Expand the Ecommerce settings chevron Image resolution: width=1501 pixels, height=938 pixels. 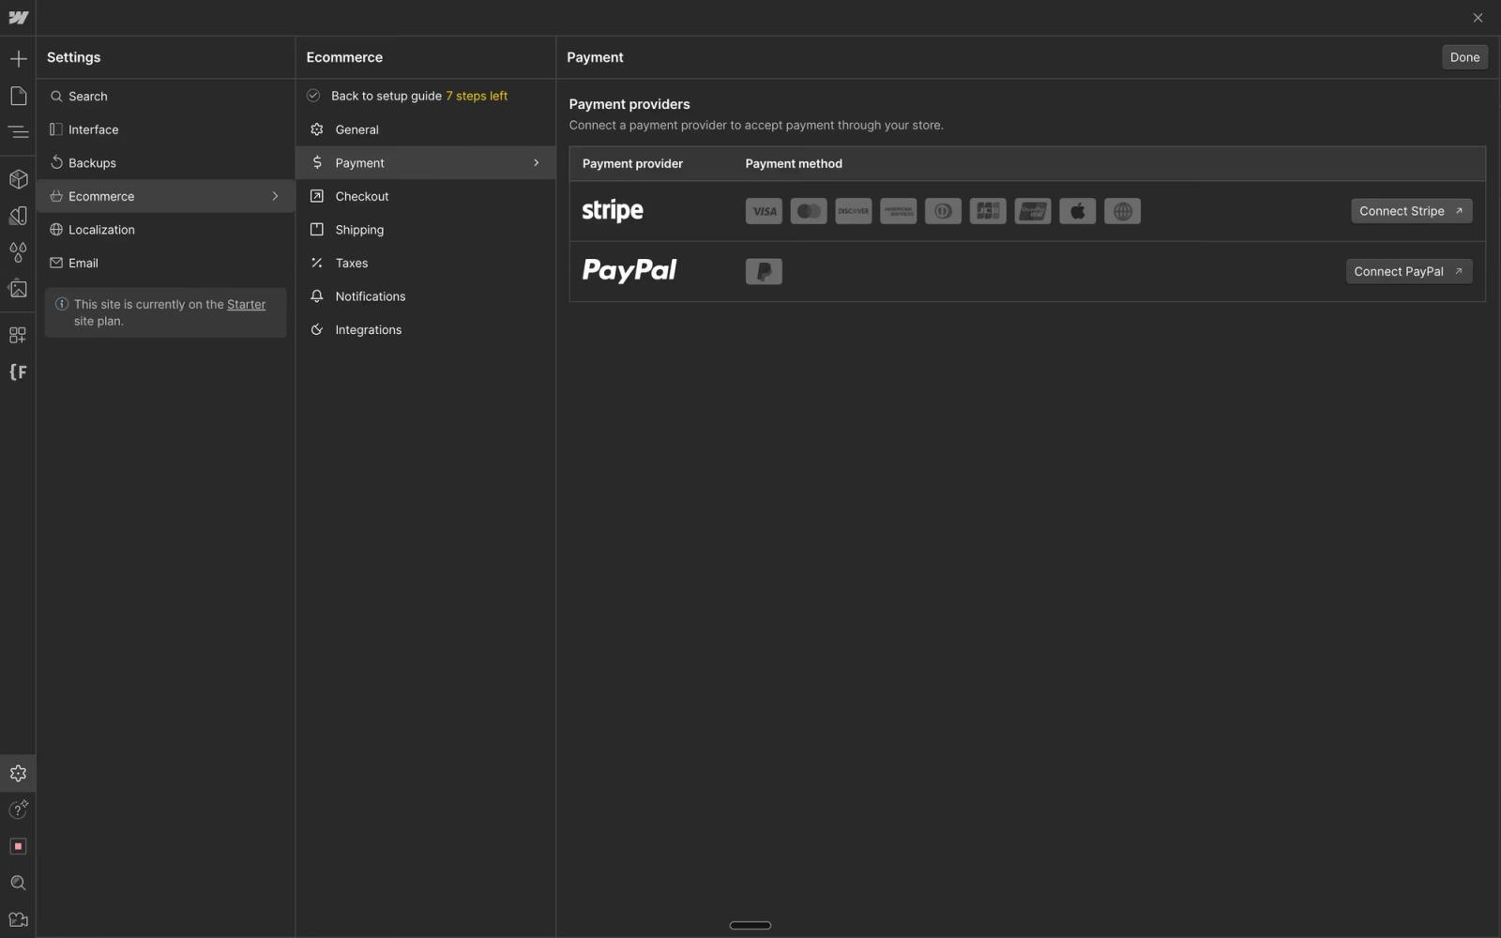coord(275,196)
